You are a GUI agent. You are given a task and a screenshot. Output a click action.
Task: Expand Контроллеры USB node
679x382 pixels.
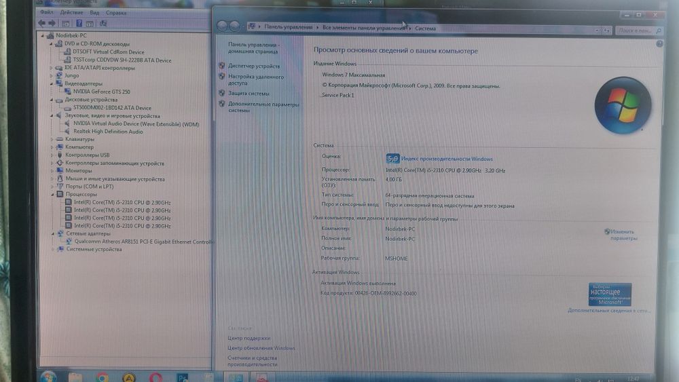(52, 155)
